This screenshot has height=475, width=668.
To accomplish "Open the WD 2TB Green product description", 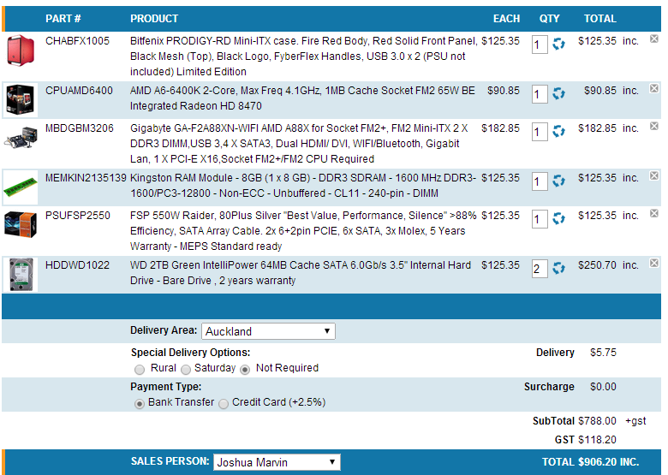I will coord(301,272).
